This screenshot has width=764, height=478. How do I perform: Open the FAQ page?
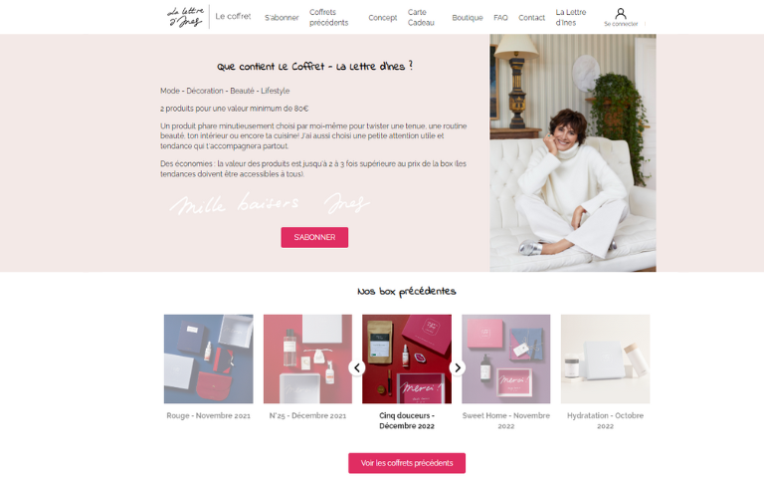500,18
